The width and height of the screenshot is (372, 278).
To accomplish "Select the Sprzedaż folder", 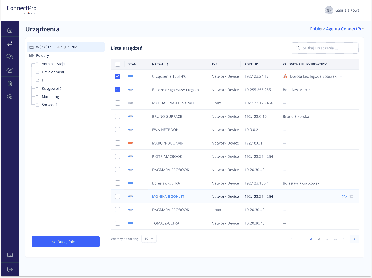I will [50, 105].
